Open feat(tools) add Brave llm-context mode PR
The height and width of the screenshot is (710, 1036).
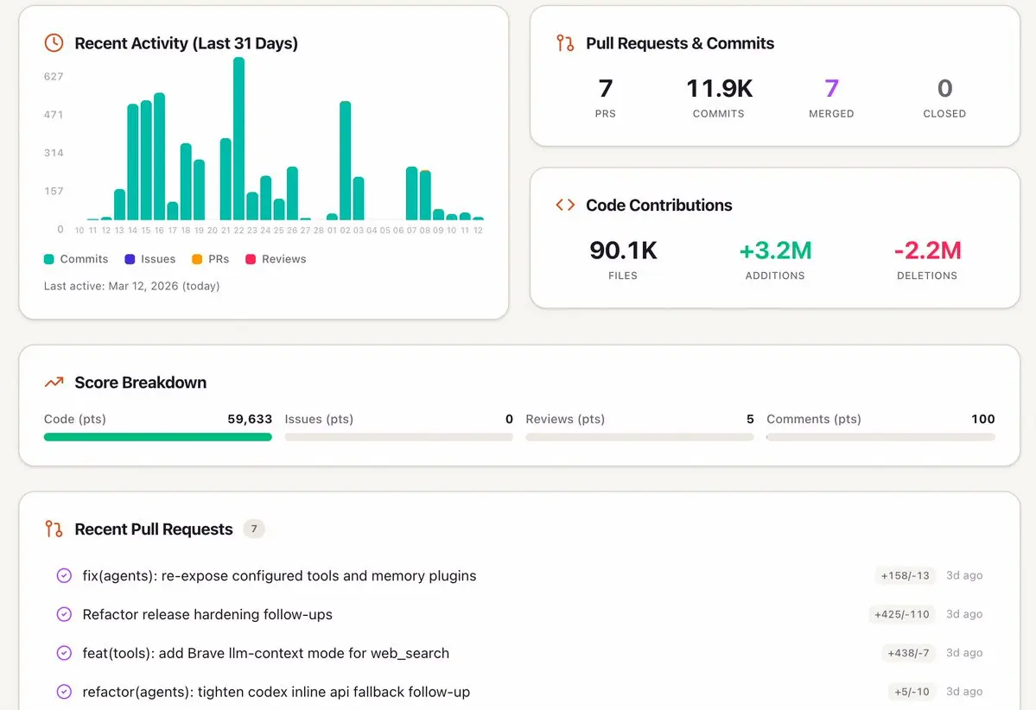[265, 653]
